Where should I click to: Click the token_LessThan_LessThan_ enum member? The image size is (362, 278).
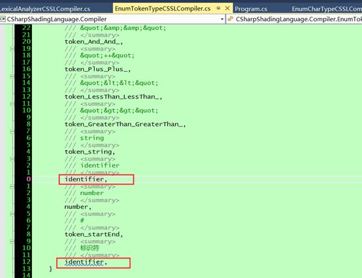pyautogui.click(x=113, y=97)
